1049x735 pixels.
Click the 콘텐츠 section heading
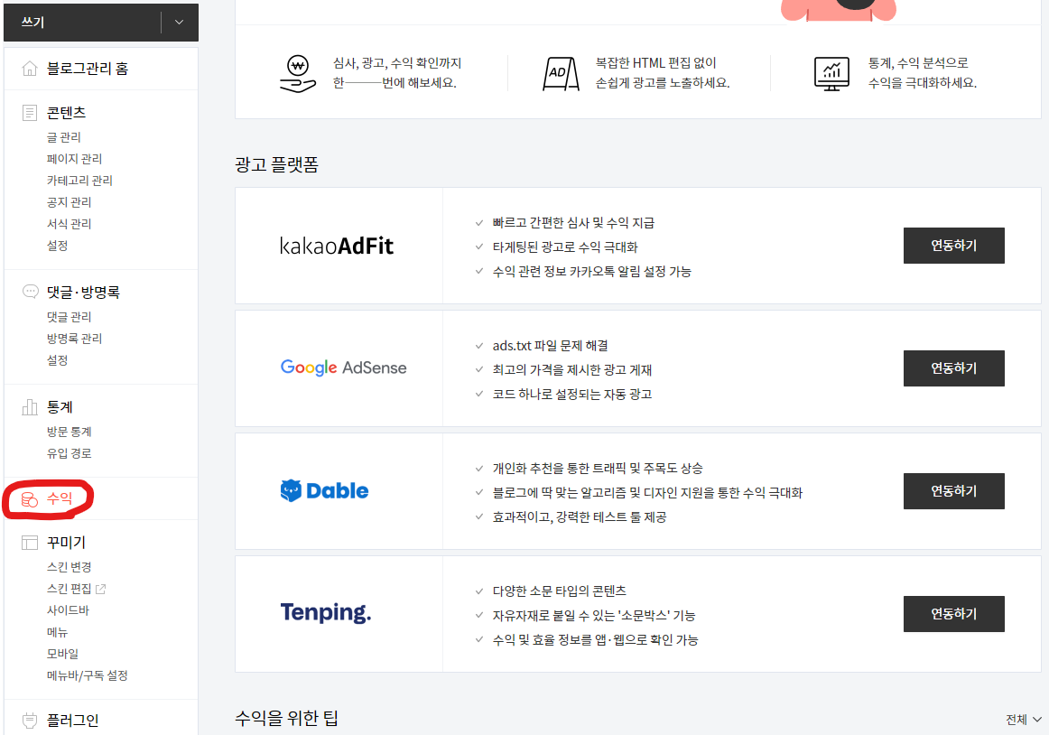point(66,113)
